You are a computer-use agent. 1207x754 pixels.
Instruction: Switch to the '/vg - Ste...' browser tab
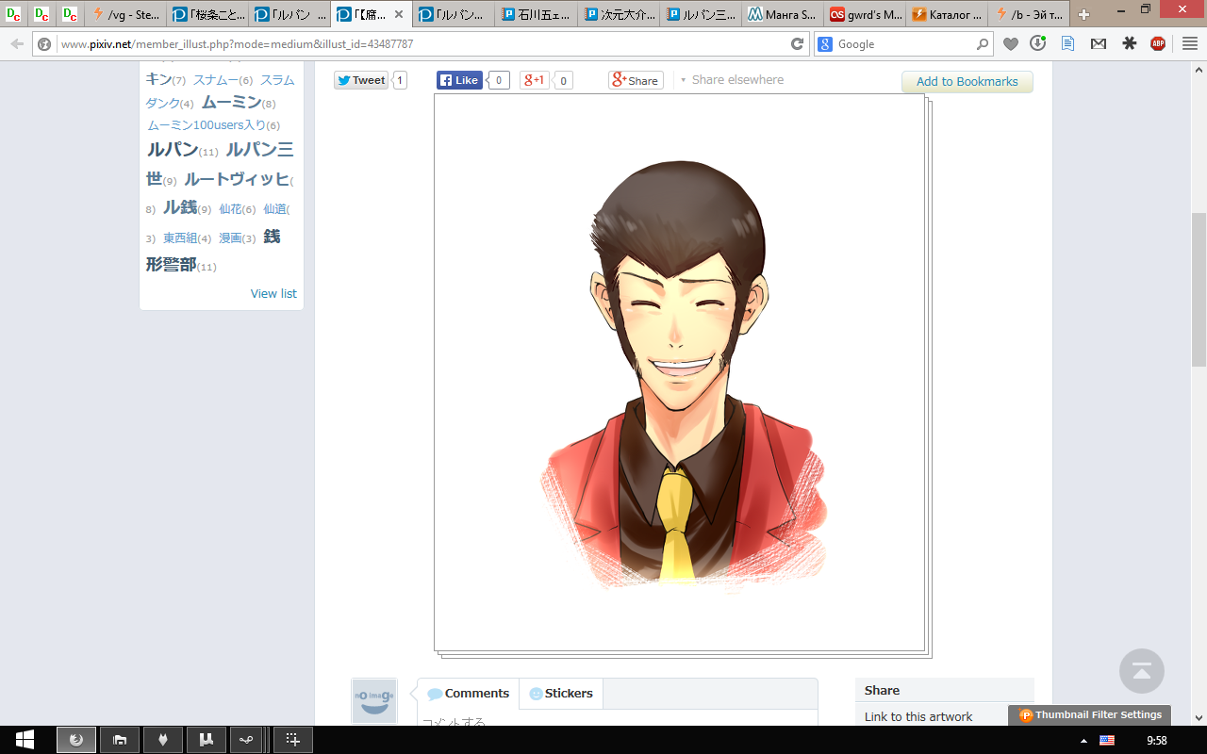coord(126,15)
